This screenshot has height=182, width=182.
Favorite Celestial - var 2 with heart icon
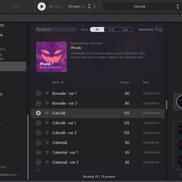click(47, 162)
